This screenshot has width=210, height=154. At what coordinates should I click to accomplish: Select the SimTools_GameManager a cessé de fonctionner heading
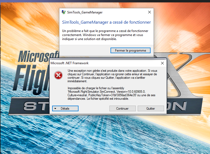pyautogui.click(x=106, y=22)
